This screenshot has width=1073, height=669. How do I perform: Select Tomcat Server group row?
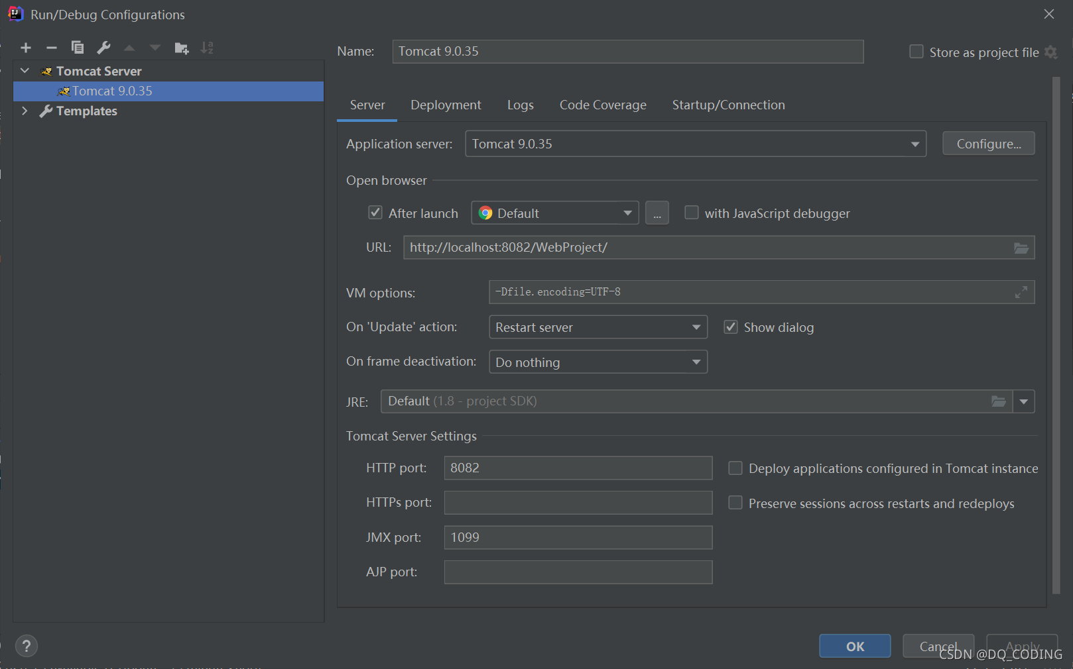pos(168,71)
